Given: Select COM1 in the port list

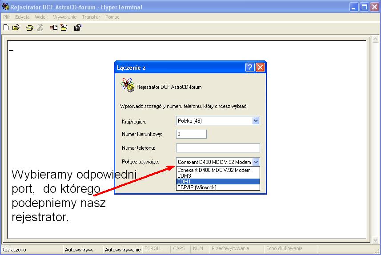Looking at the screenshot, I should [x=218, y=182].
